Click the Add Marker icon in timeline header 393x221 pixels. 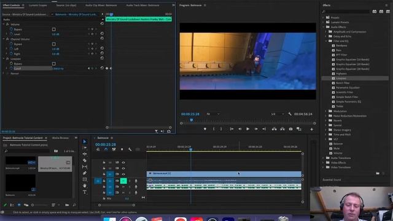pyautogui.click(x=122, y=149)
